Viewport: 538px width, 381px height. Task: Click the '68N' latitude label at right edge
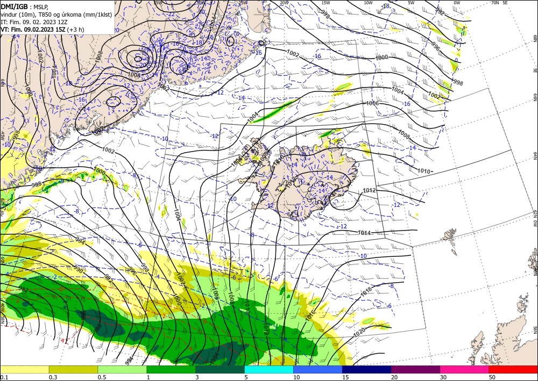[535, 38]
